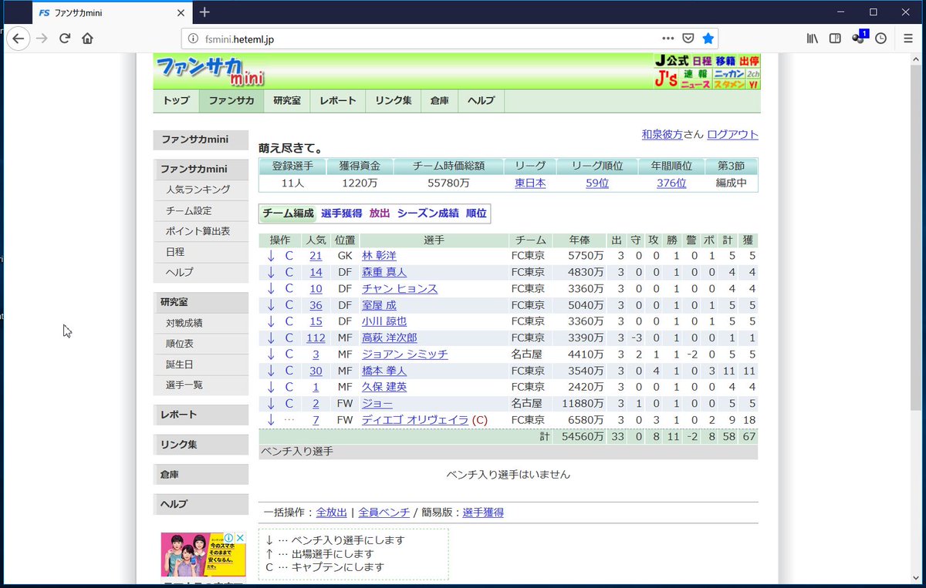
Task: Open the 東日本 league link
Action: [x=530, y=183]
